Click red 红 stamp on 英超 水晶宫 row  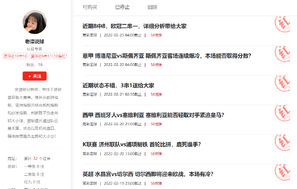[282, 172]
